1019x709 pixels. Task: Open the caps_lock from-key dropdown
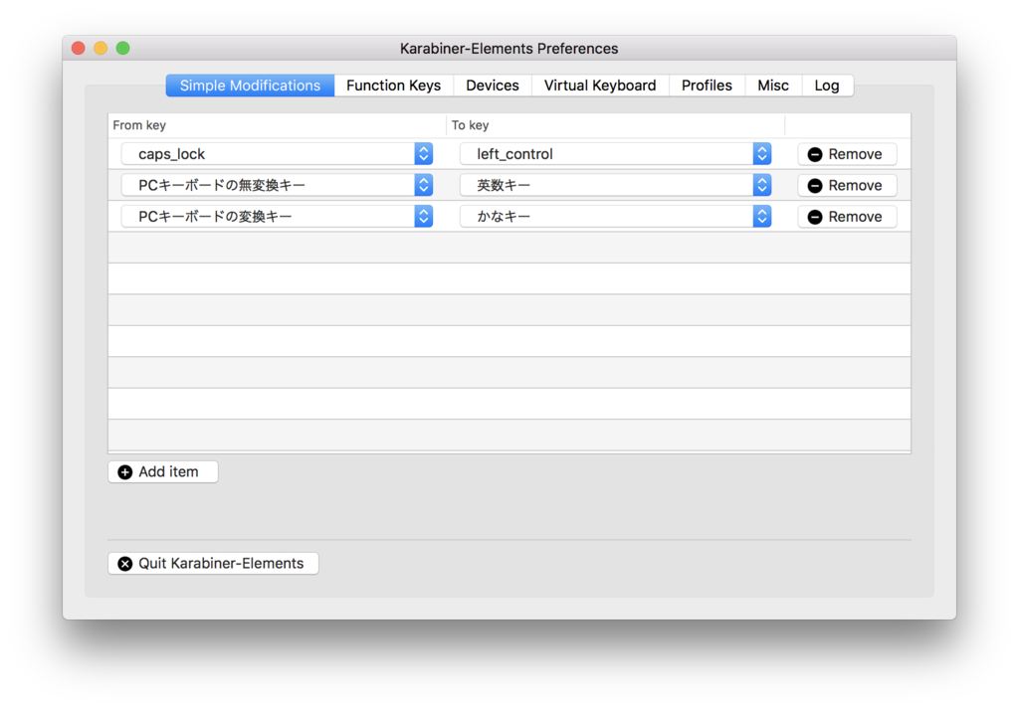click(277, 154)
